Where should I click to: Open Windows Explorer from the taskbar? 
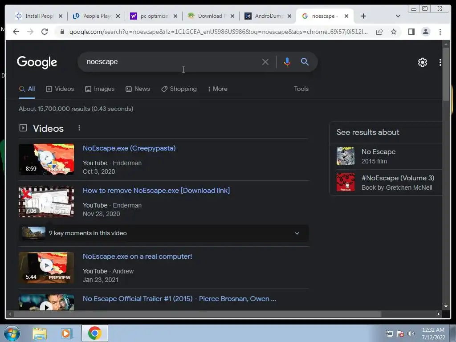tap(40, 333)
